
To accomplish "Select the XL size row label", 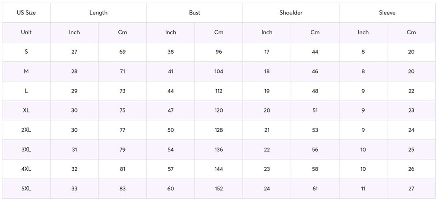I will 26,111.
